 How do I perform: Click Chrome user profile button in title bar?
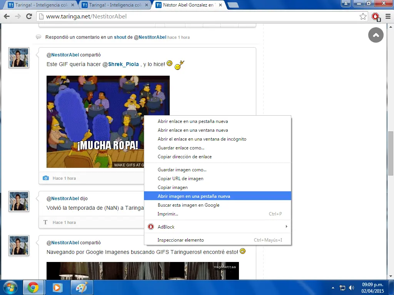tap(346, 3)
